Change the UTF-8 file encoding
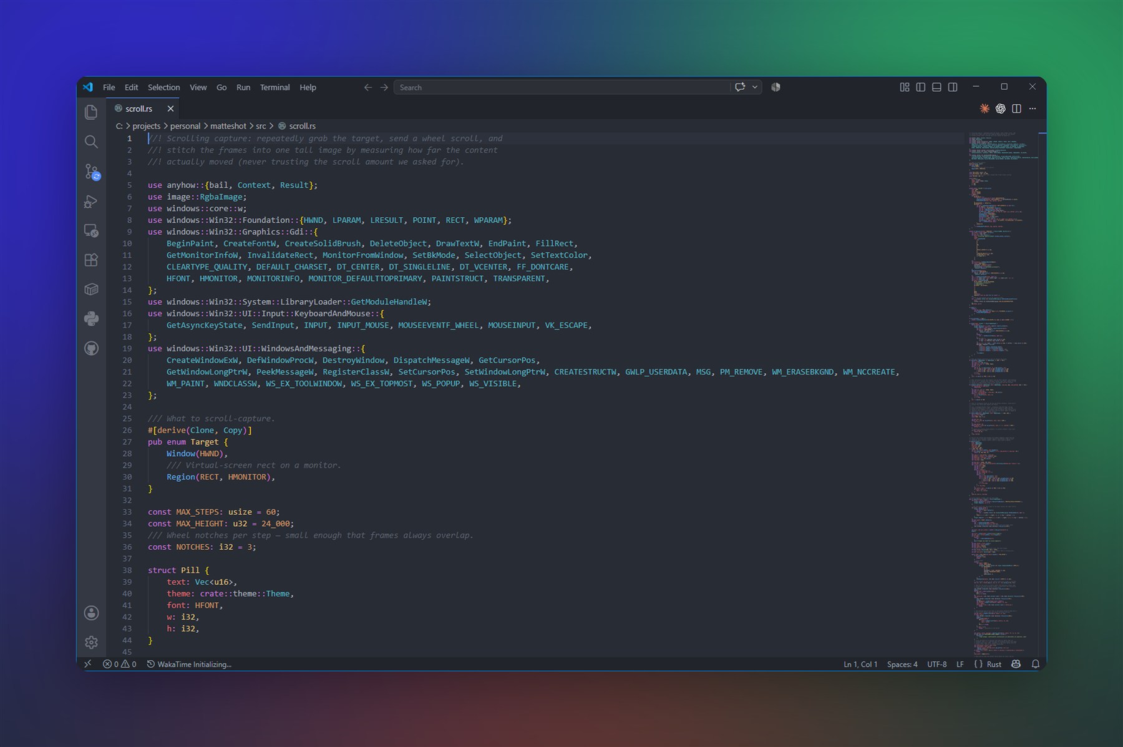1123x747 pixels. point(937,664)
